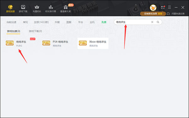Switch to the 游戏下载(0) results tab
The image size is (189, 118).
pos(35,31)
